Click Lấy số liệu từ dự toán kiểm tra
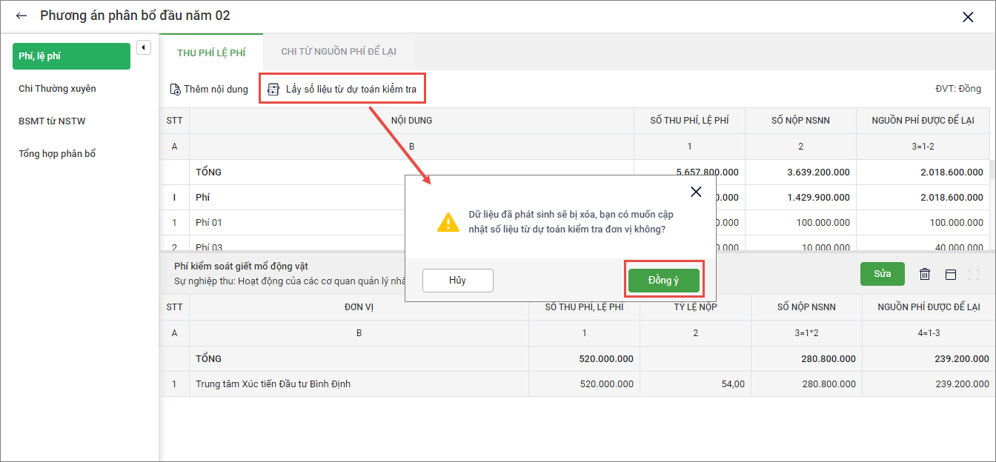Viewport: 996px width, 462px height. pyautogui.click(x=342, y=89)
